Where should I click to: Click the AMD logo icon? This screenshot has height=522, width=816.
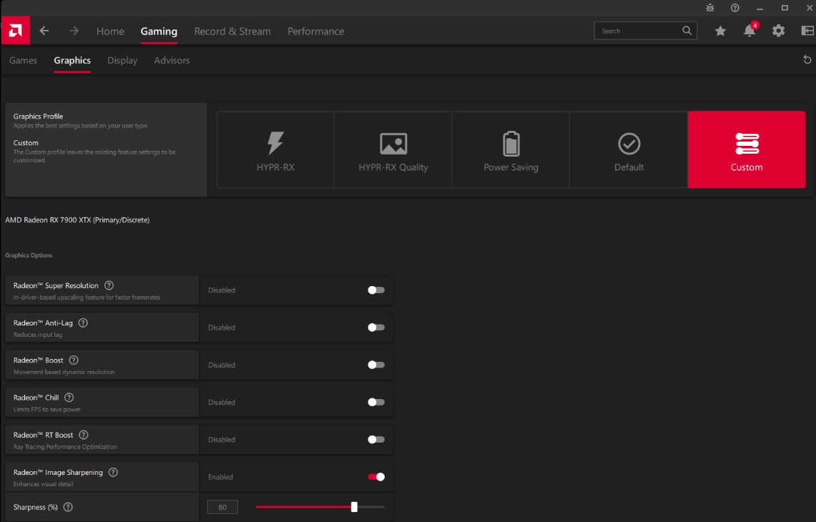(15, 31)
